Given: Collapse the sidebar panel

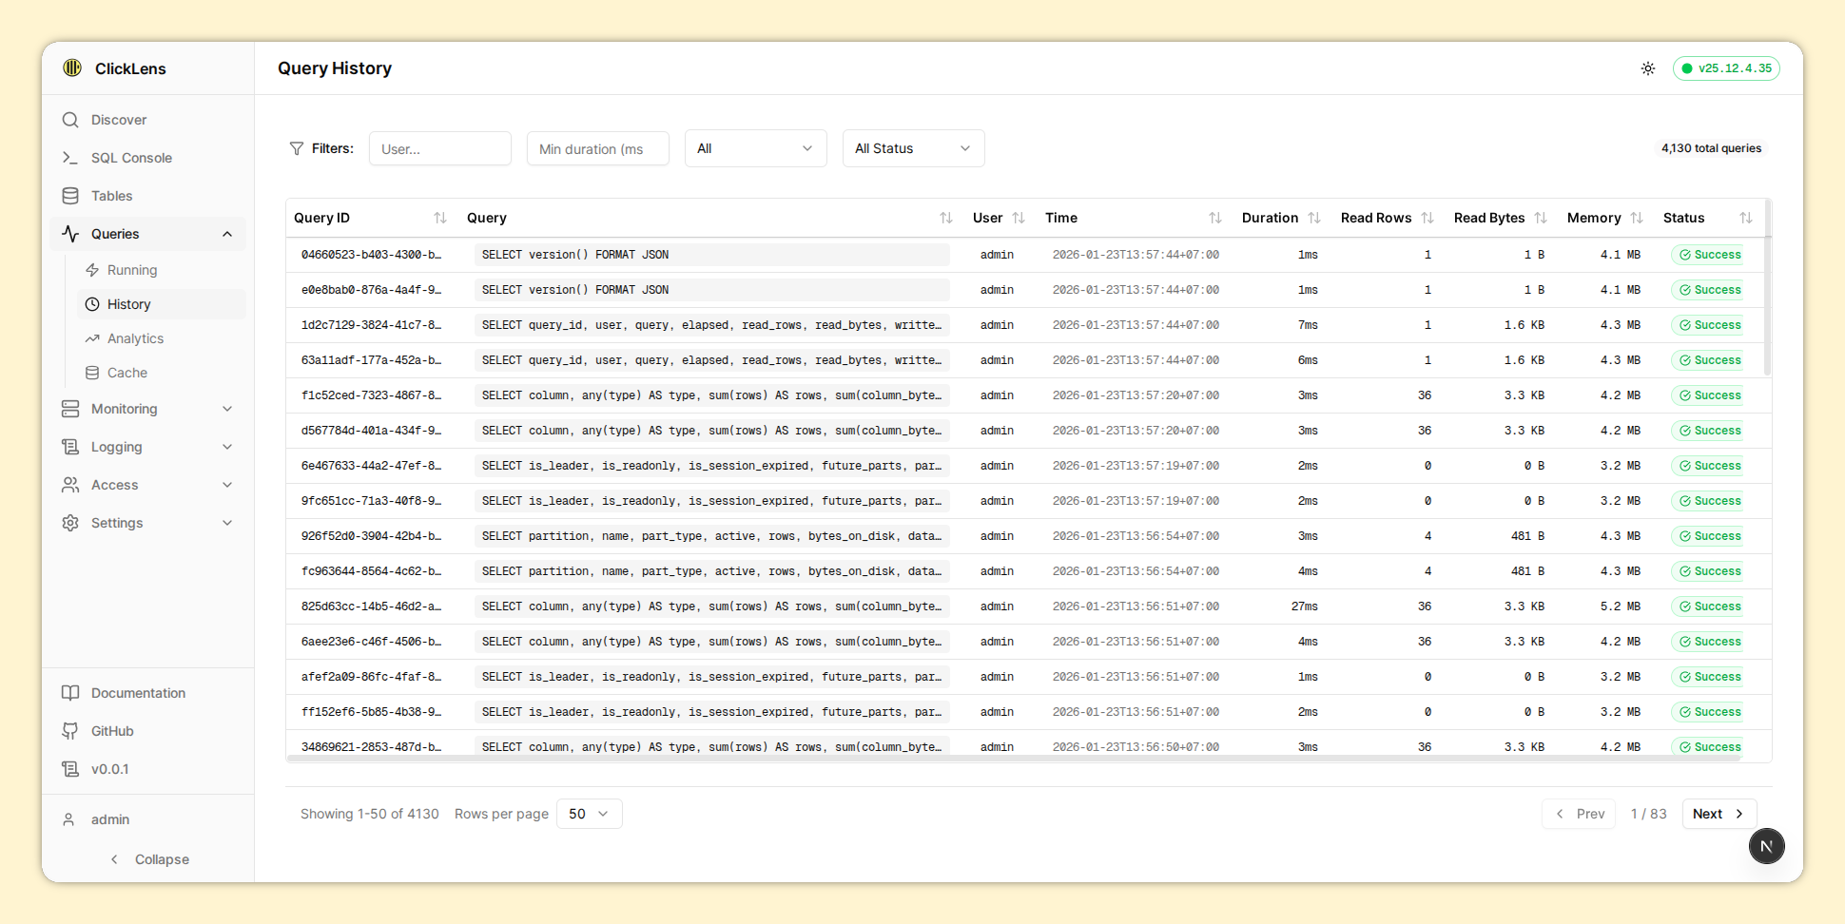Looking at the screenshot, I should [149, 859].
